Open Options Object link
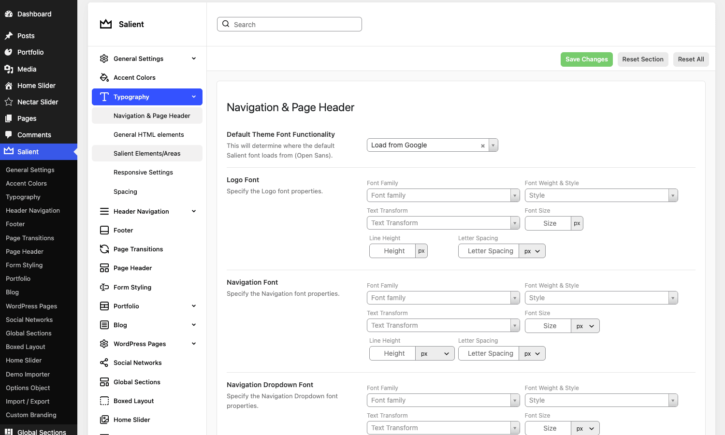Image resolution: width=725 pixels, height=435 pixels. [28, 388]
